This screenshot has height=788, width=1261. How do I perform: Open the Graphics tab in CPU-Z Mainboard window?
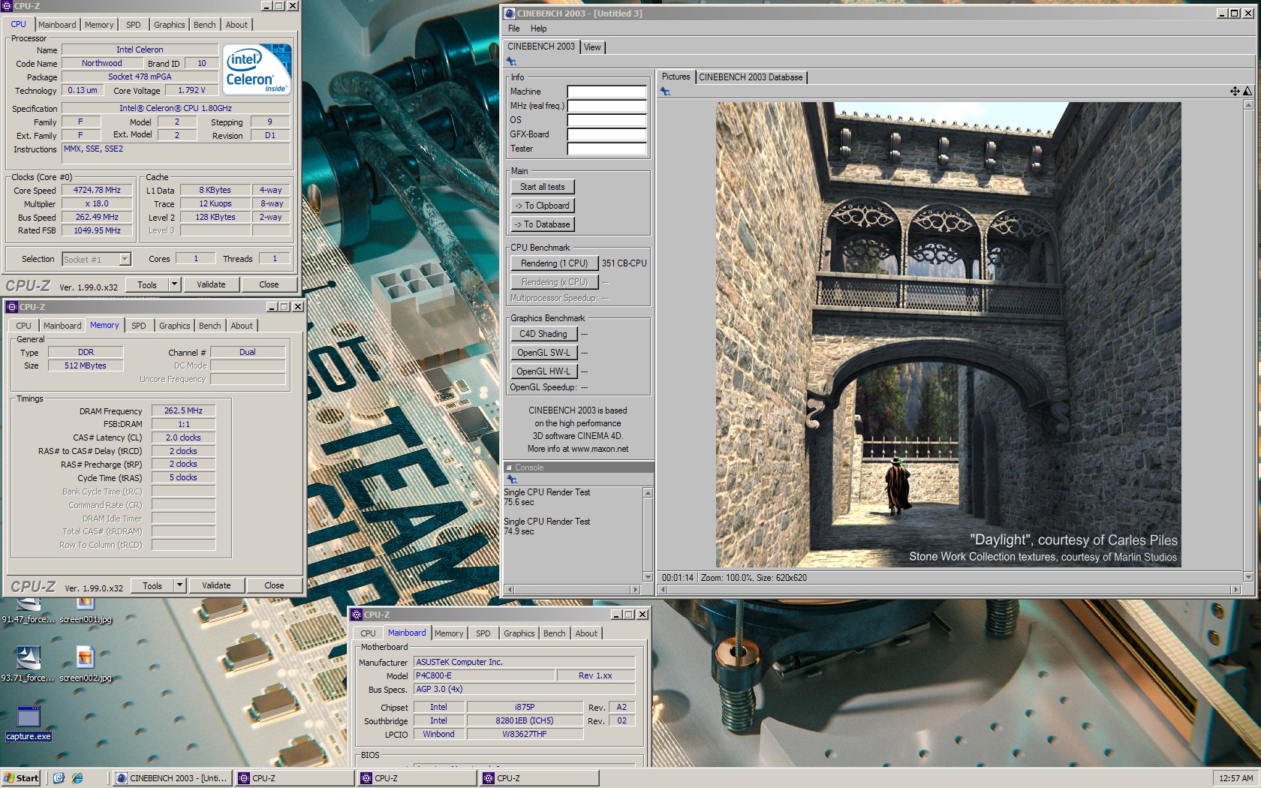pyautogui.click(x=519, y=633)
